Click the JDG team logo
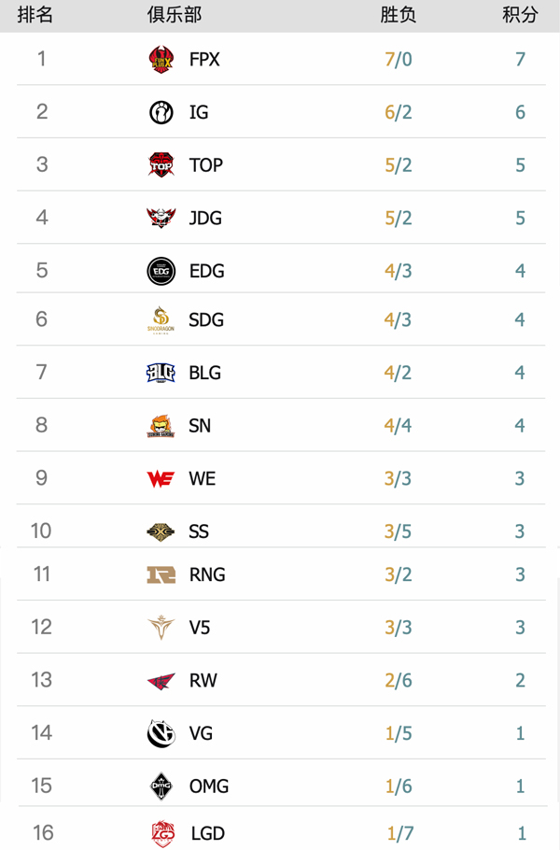This screenshot has width=560, height=850. [161, 218]
